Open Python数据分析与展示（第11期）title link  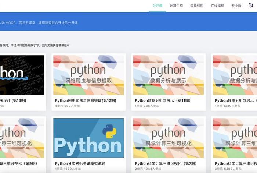point(163,100)
